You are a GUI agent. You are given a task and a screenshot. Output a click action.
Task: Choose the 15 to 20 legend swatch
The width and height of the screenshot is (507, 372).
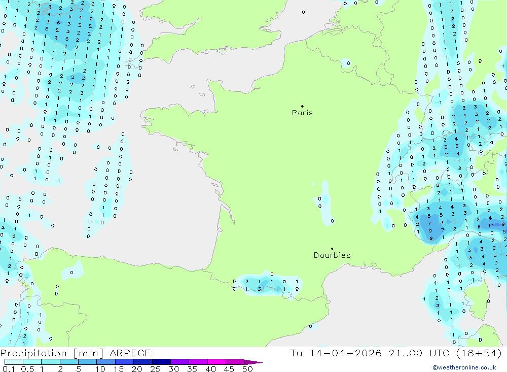(124, 362)
